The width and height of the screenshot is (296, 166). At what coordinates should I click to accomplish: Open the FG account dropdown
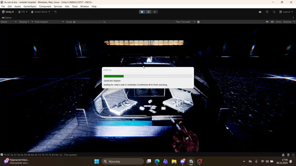coord(23,12)
